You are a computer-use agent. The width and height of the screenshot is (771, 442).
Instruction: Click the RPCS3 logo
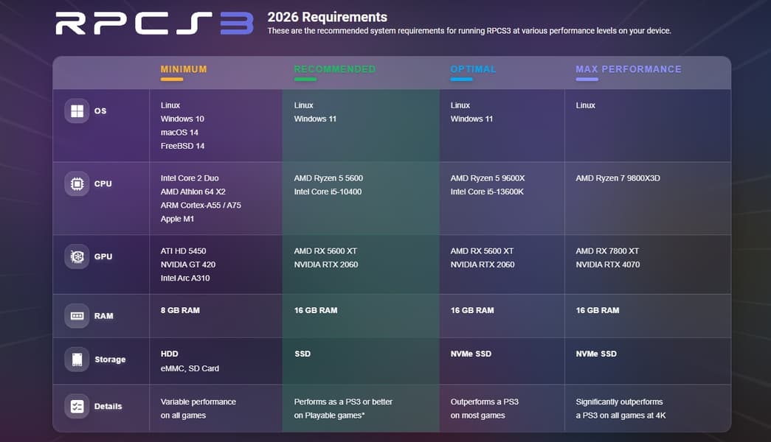154,24
